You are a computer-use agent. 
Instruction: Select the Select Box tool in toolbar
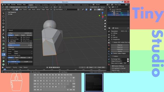[x=3, y=13]
